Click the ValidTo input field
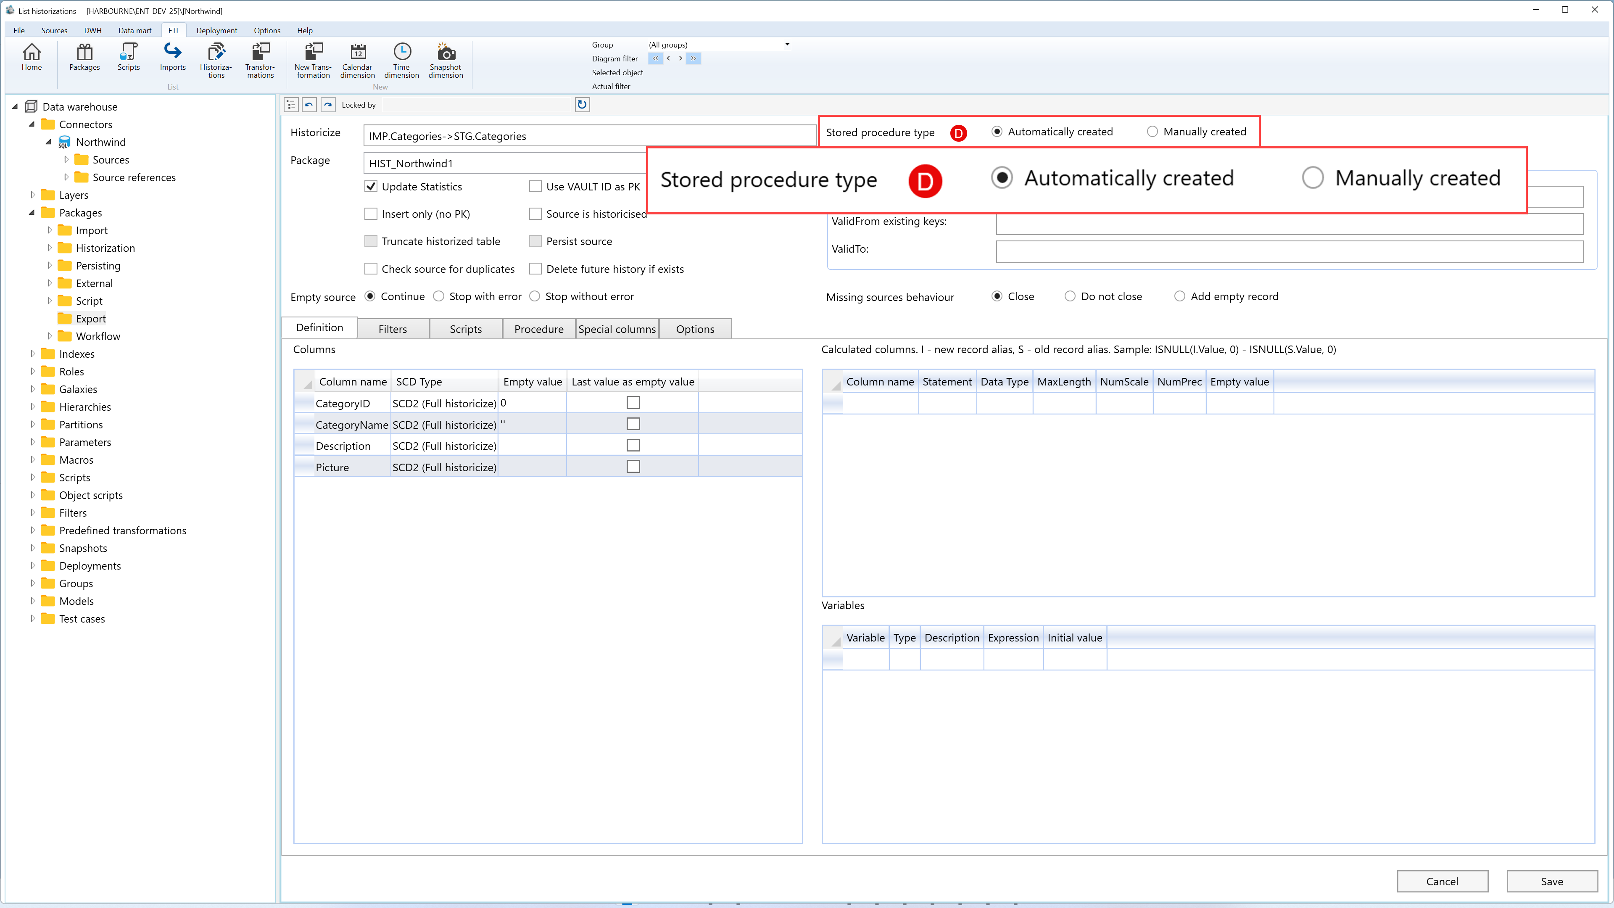 click(x=1290, y=251)
